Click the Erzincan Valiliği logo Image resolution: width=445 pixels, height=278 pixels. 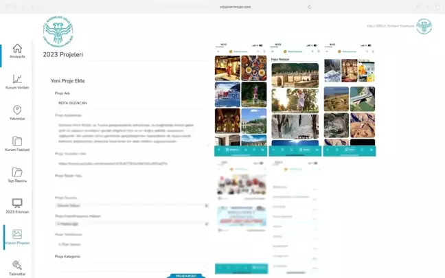pos(58,31)
